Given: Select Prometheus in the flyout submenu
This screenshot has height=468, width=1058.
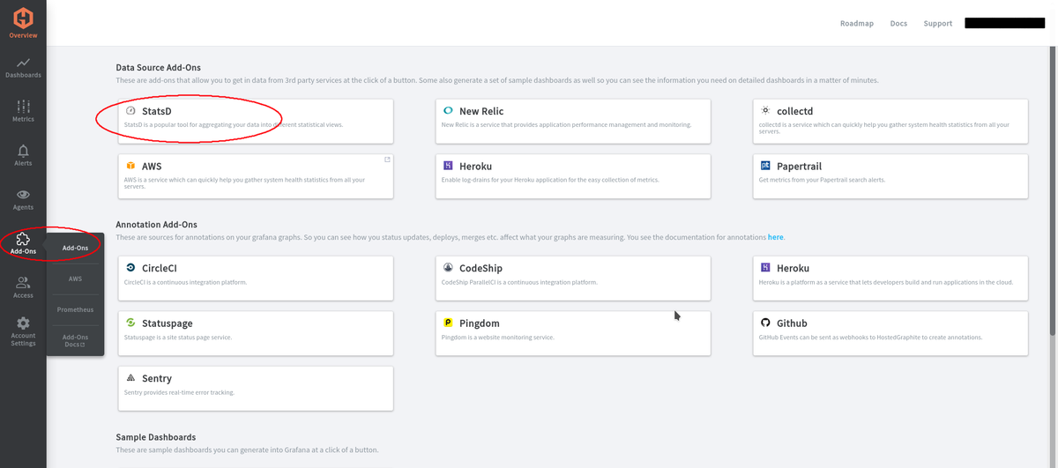Looking at the screenshot, I should [75, 310].
